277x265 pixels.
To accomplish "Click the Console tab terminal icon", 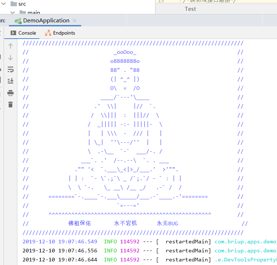I will pyautogui.click(x=13, y=33).
